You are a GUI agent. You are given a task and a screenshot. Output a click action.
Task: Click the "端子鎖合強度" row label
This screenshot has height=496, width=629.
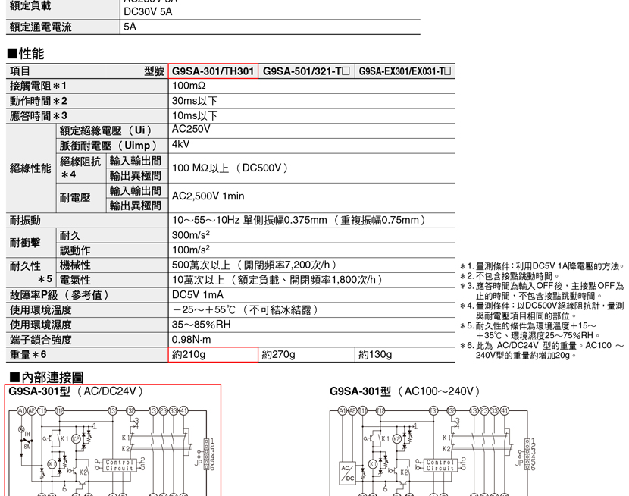pos(40,340)
